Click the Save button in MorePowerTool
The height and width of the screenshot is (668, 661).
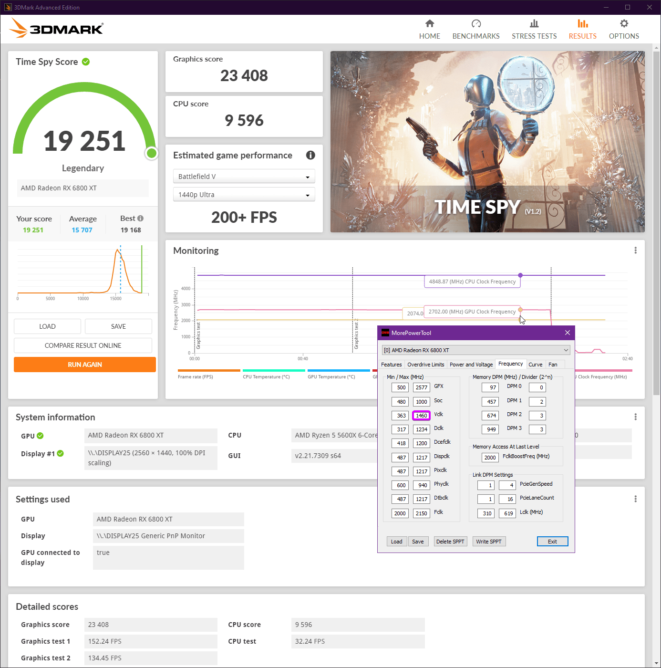pyautogui.click(x=418, y=542)
